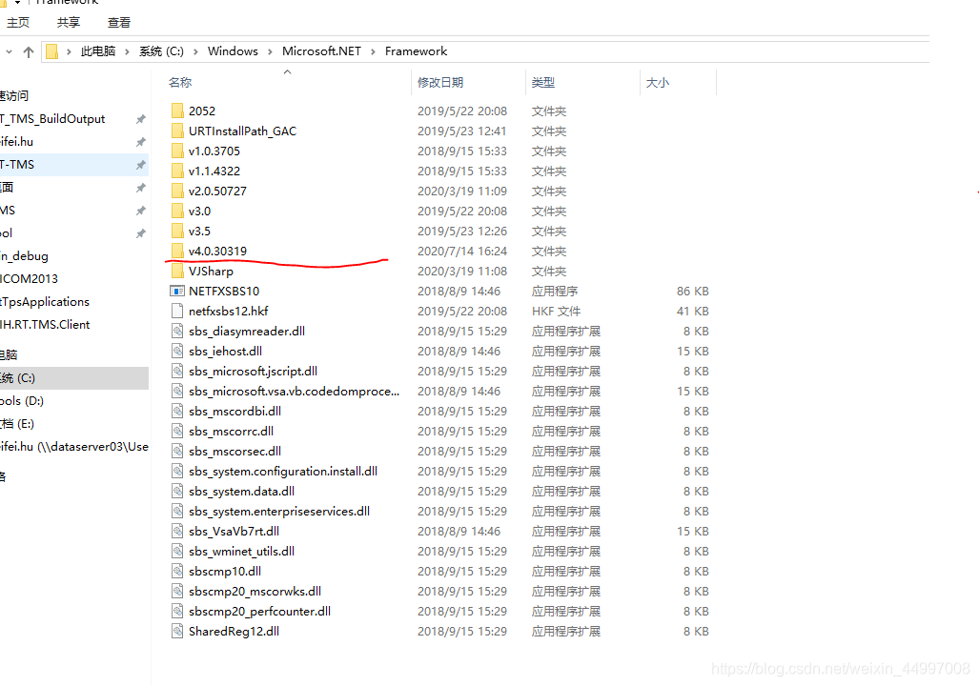Click sbs_wminet_utils.dll file name
Image resolution: width=979 pixels, height=686 pixels.
click(241, 551)
